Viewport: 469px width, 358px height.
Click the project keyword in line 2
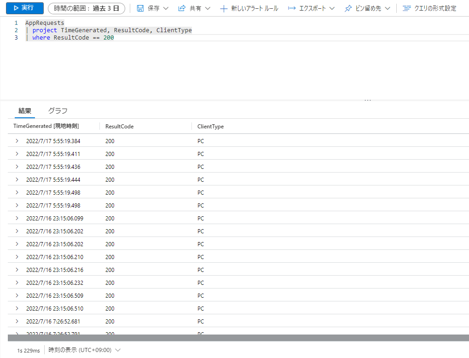click(x=45, y=30)
